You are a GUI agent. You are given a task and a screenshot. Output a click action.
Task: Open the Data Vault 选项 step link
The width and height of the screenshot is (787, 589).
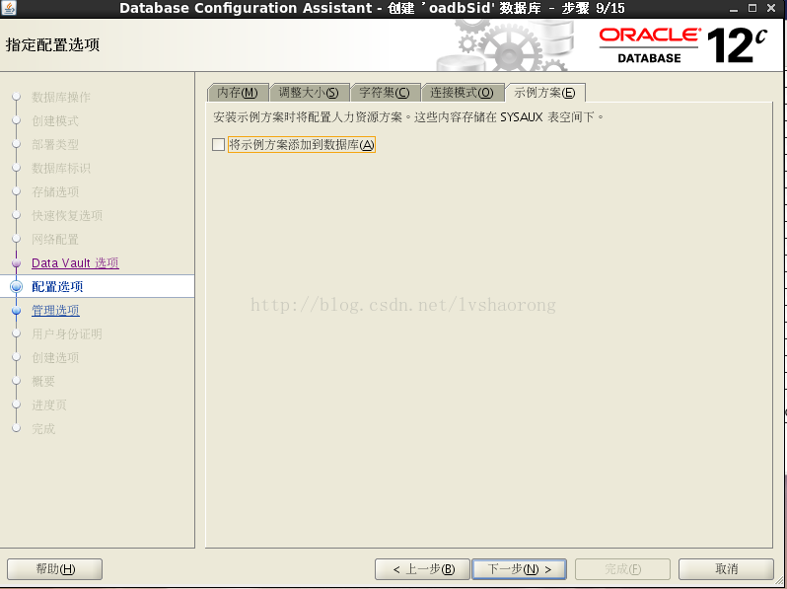coord(75,263)
